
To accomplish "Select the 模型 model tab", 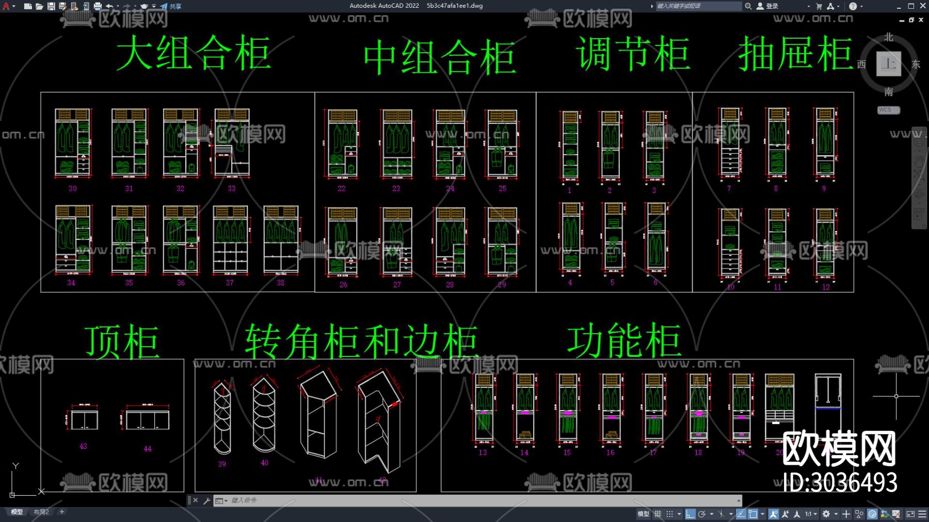I will pos(17,512).
